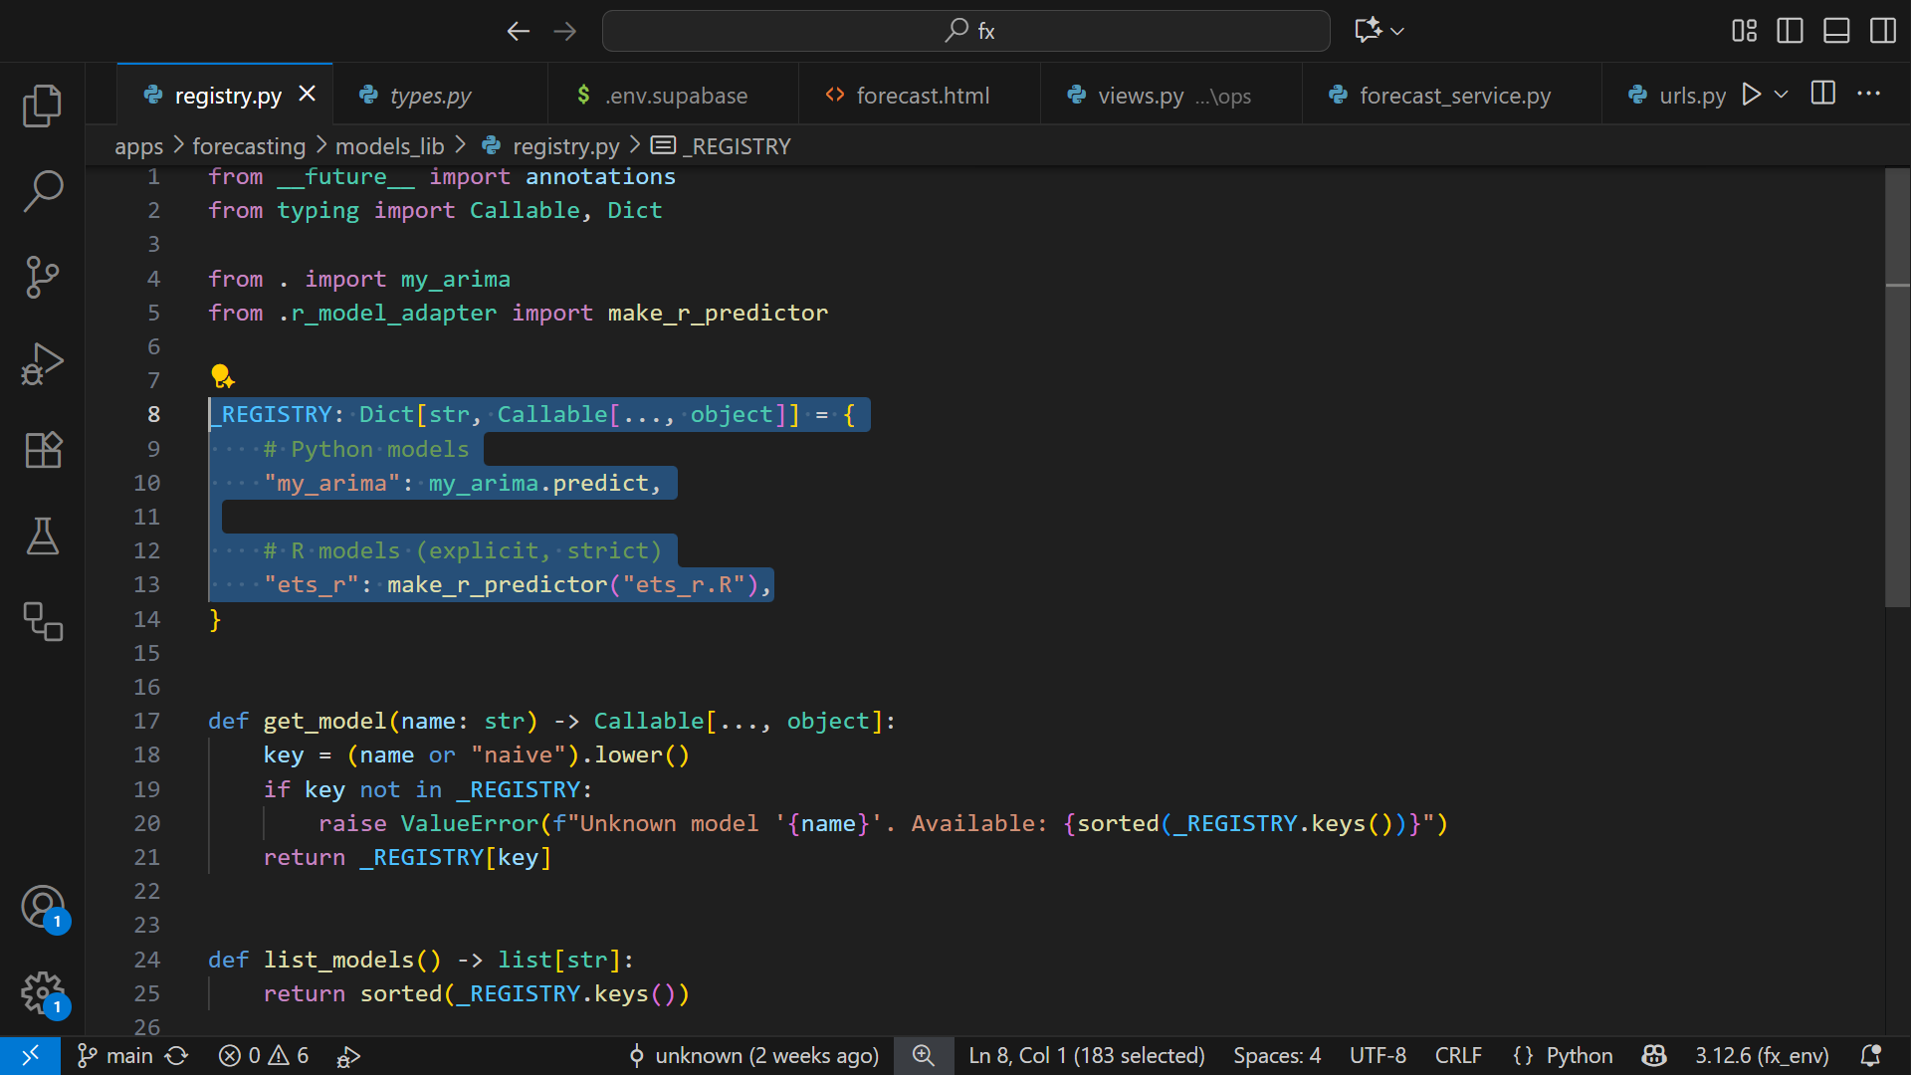
Task: Toggle the secondary sidebar
Action: 1882,31
